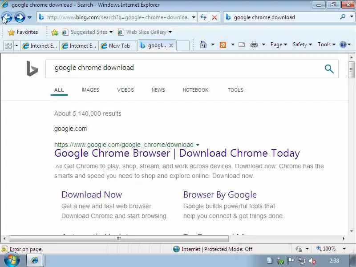Click the Read Mail envelope icon
This screenshot has width=356, height=267.
click(x=242, y=44)
